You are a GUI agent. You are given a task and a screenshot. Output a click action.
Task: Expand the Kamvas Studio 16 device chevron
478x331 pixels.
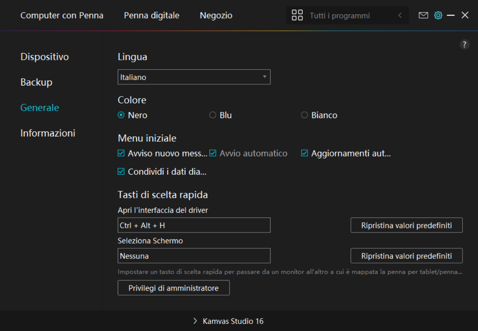point(195,321)
